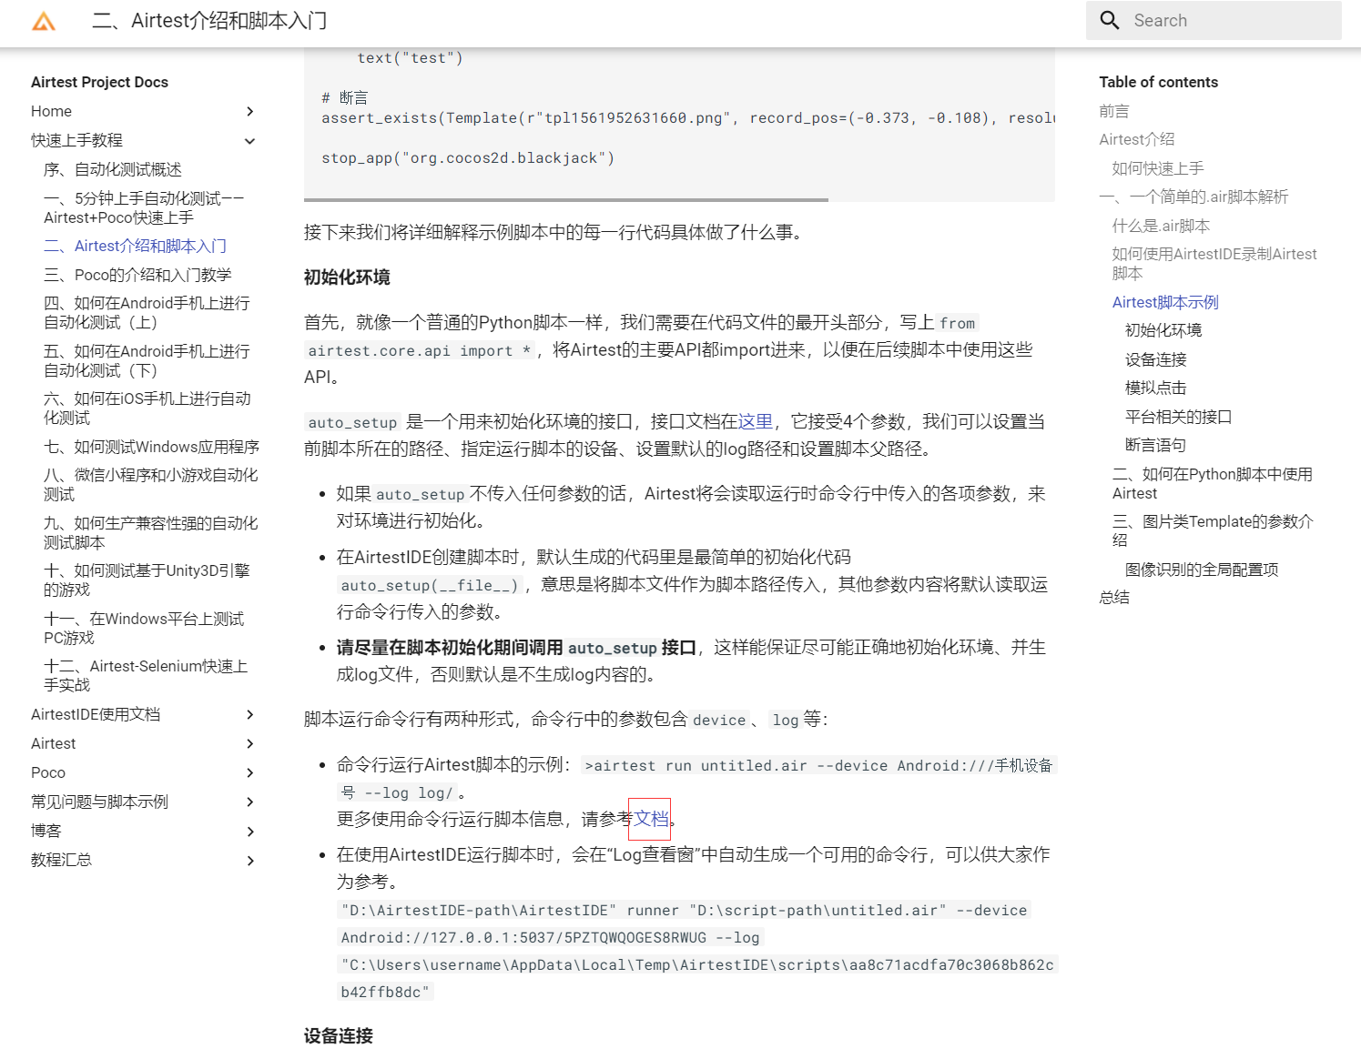Open the 5分钟上手自动化测试 tutorial page
The width and height of the screenshot is (1361, 1059).
144,207
